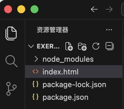The height and width of the screenshot is (109, 124).
Task: Open the Explorer more actions menu
Action: 109,30
